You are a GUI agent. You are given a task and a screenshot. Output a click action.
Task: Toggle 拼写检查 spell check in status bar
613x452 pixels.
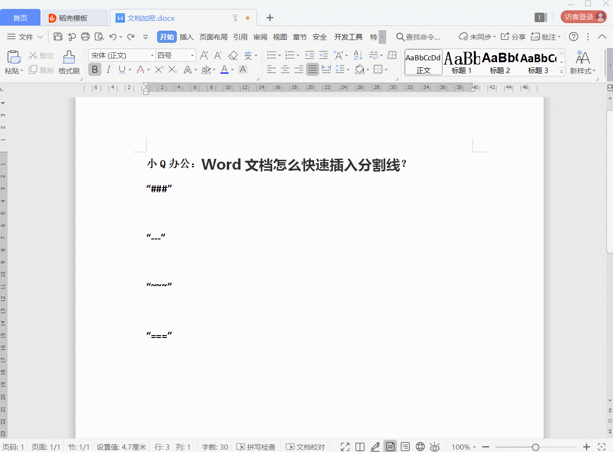256,447
